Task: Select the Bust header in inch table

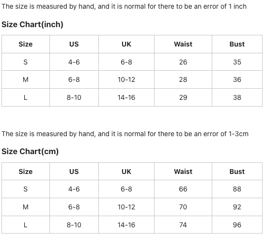Action: coord(237,44)
